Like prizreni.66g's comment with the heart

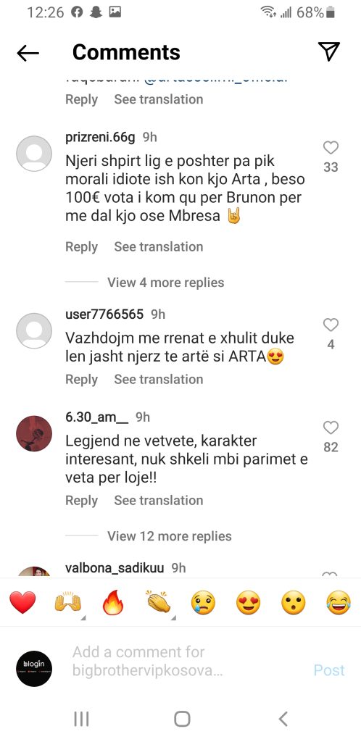point(331,148)
